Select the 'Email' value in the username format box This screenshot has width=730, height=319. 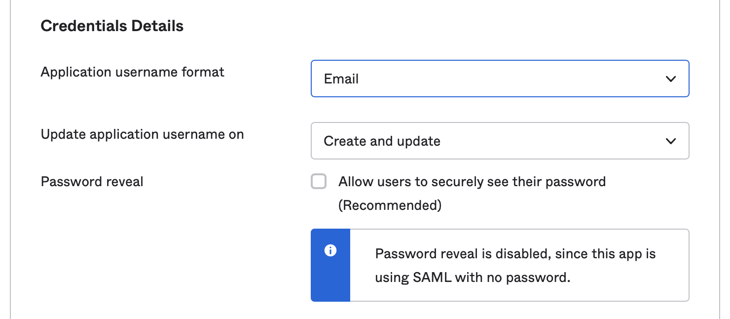(x=341, y=79)
